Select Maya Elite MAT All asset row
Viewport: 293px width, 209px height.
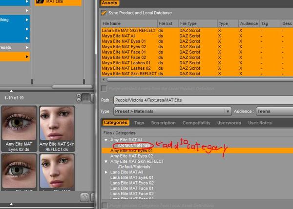click(x=197, y=36)
